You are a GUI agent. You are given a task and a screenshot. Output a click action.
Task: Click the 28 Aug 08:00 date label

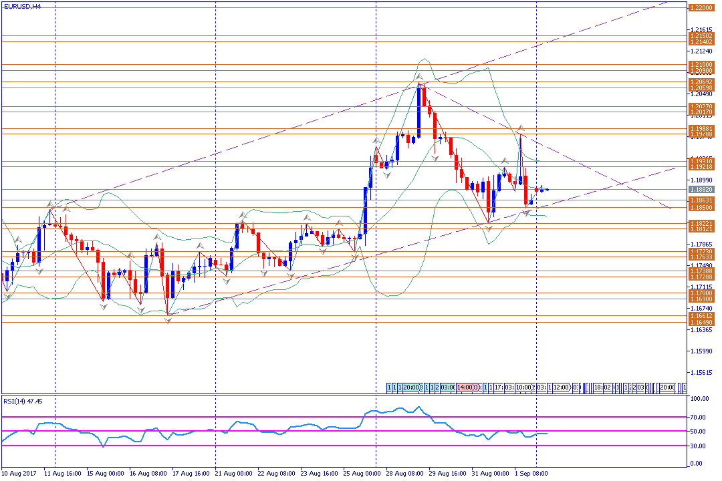(405, 473)
